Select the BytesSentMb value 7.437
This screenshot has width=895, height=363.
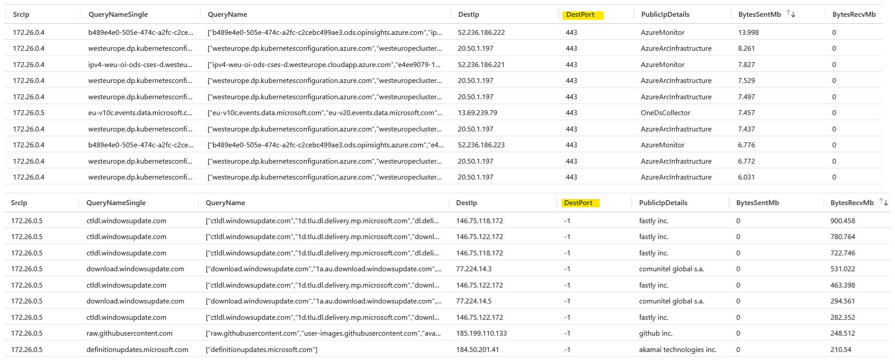(x=746, y=129)
